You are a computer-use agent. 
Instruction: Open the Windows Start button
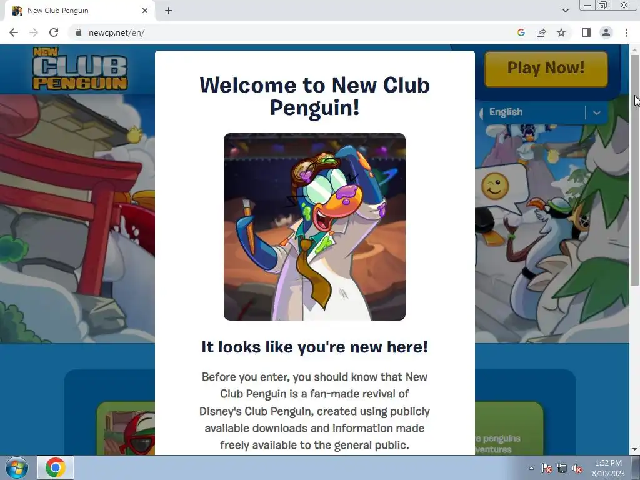click(17, 467)
